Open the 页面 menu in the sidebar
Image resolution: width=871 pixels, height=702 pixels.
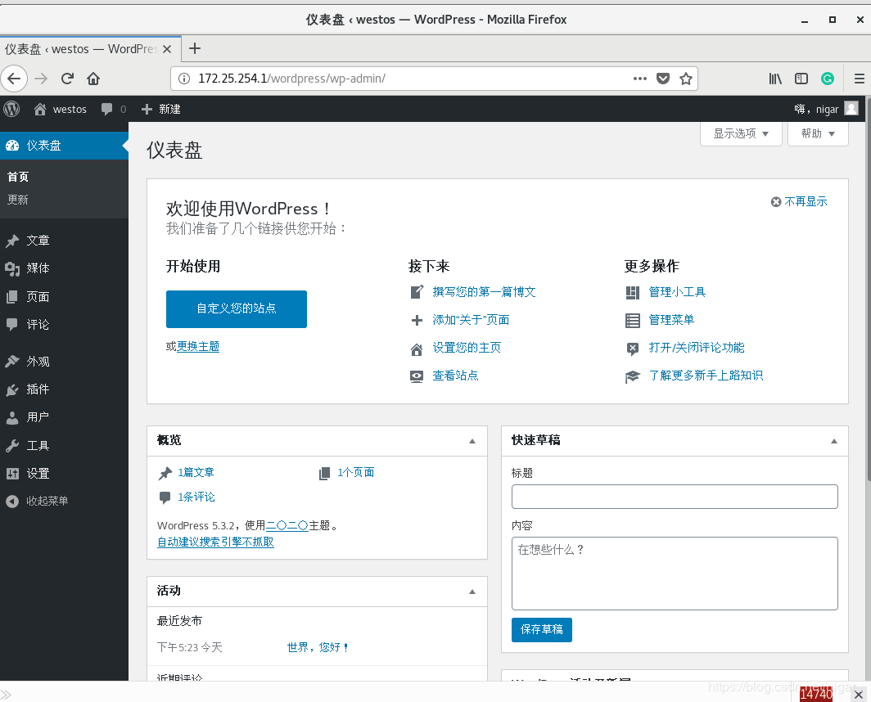[x=64, y=296]
